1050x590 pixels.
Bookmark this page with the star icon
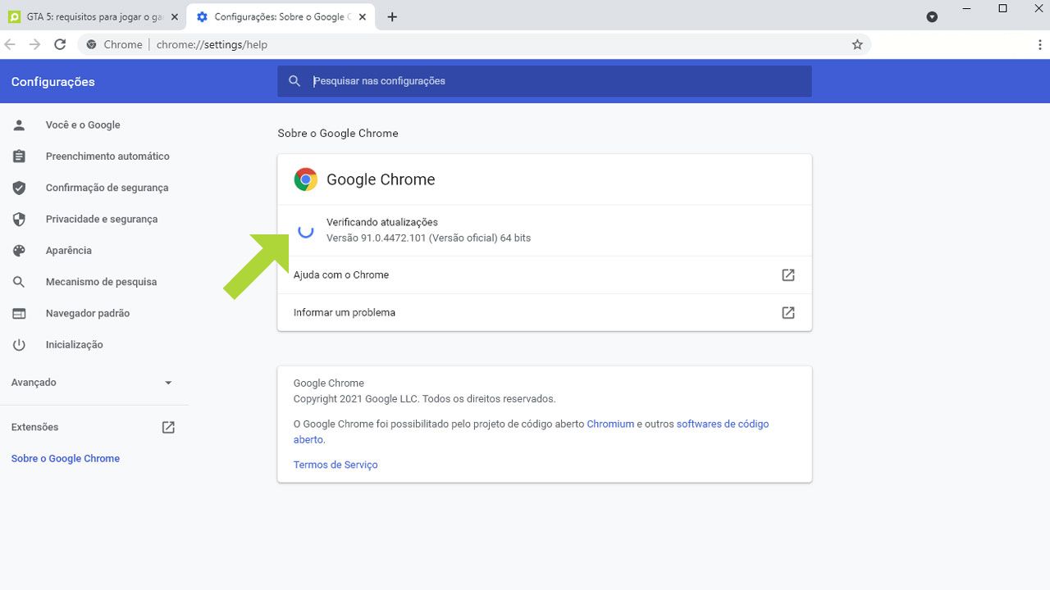click(857, 44)
